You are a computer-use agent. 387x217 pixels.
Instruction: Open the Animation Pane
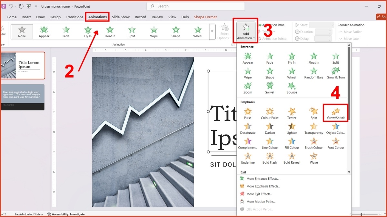click(x=273, y=25)
